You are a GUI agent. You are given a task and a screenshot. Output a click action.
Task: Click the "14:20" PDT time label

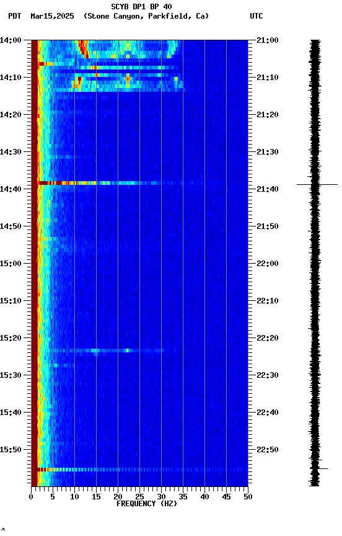click(11, 115)
